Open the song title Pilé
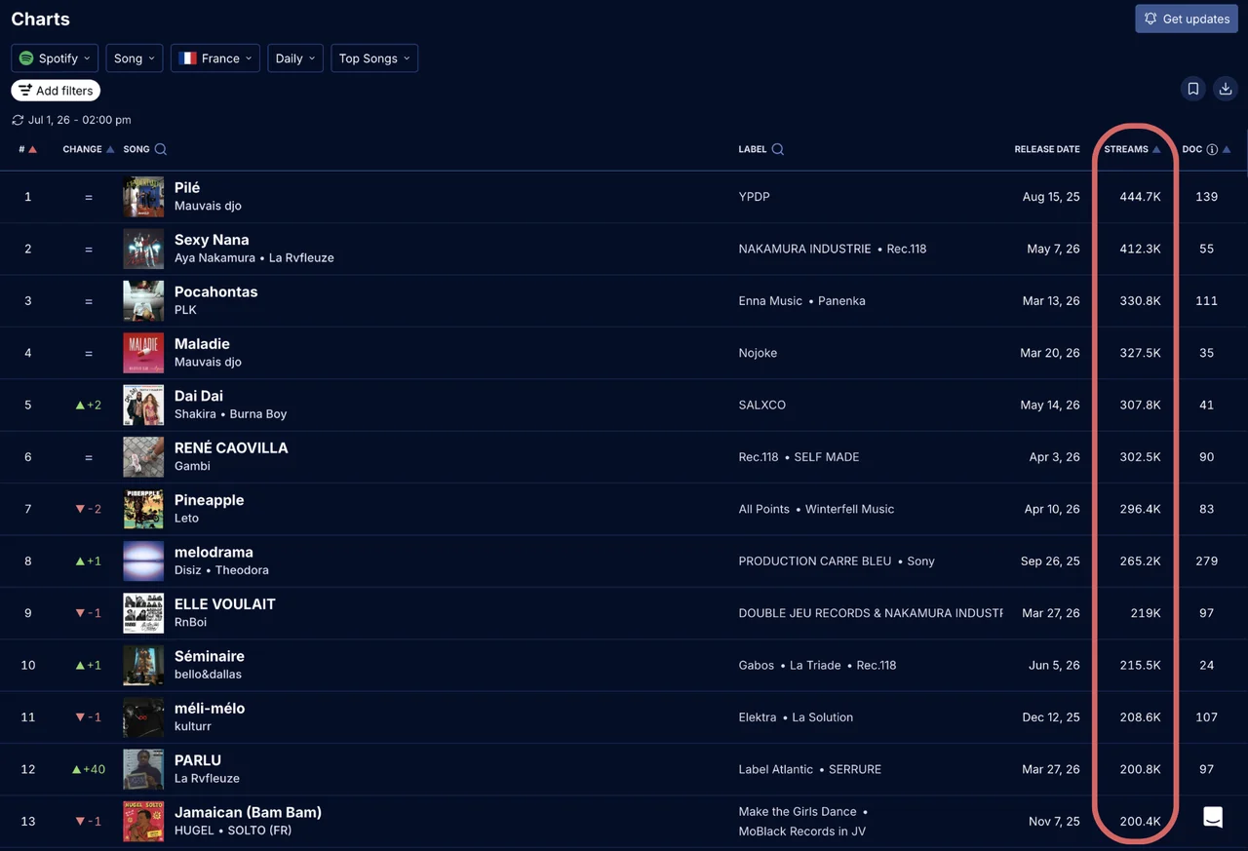 tap(187, 187)
